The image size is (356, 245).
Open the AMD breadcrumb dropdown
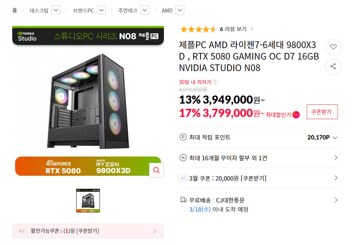coord(179,10)
